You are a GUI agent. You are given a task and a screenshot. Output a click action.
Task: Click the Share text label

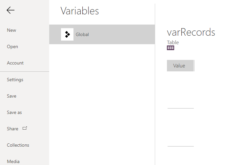click(x=12, y=129)
